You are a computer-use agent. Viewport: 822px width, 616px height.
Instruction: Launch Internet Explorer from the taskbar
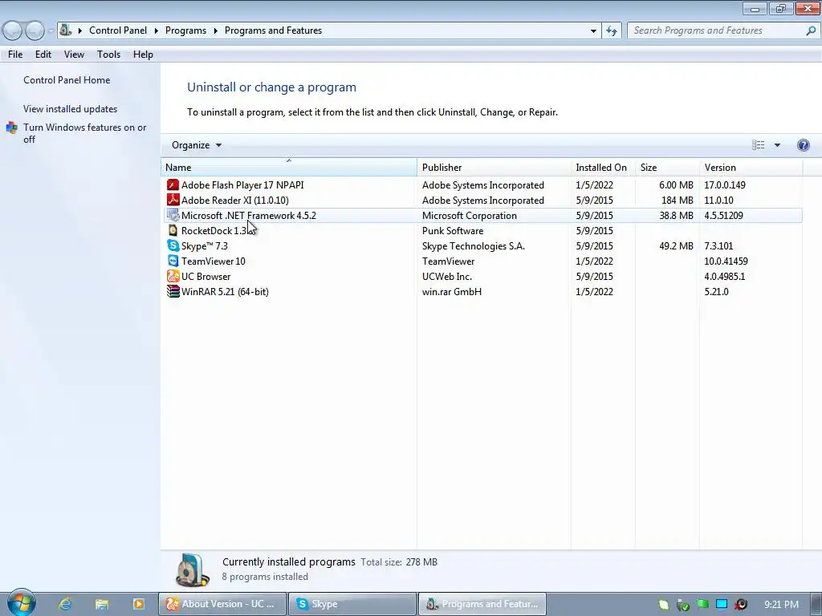65,604
